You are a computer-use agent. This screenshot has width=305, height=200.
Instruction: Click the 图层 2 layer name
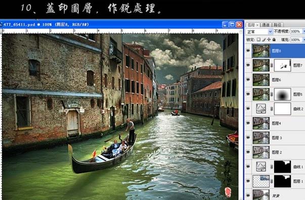pos(277,152)
